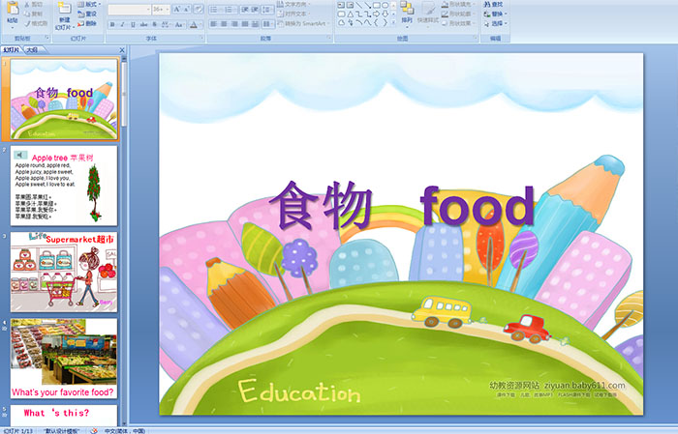Select the Down Arrow shape
This screenshot has width=678, height=434.
[385, 14]
